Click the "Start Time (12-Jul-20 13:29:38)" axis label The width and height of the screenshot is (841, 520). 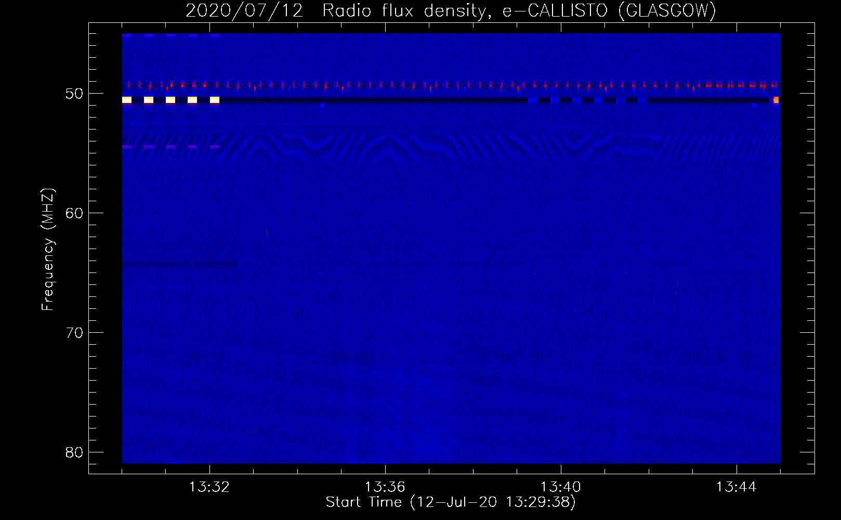tap(451, 502)
